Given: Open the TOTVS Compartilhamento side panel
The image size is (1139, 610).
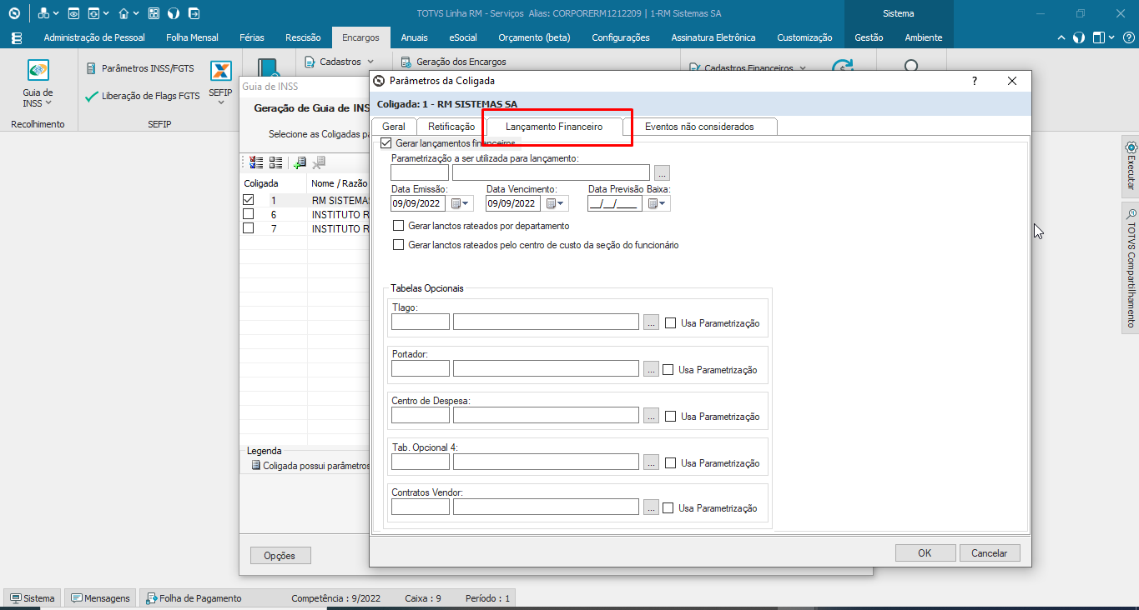Looking at the screenshot, I should [x=1131, y=267].
